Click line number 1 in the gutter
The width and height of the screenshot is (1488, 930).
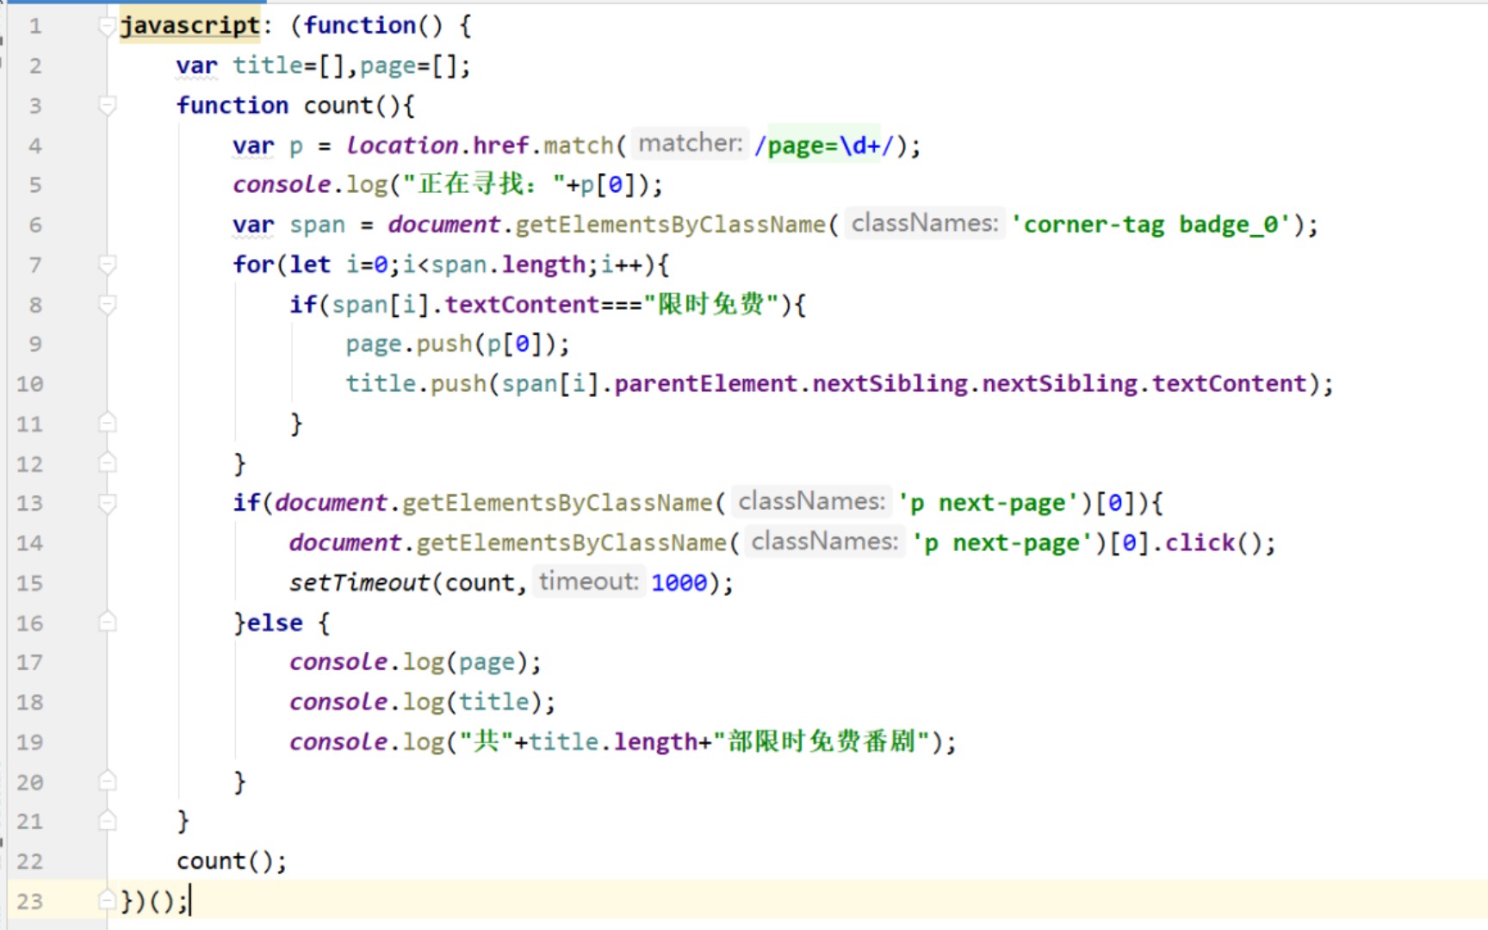[35, 27]
